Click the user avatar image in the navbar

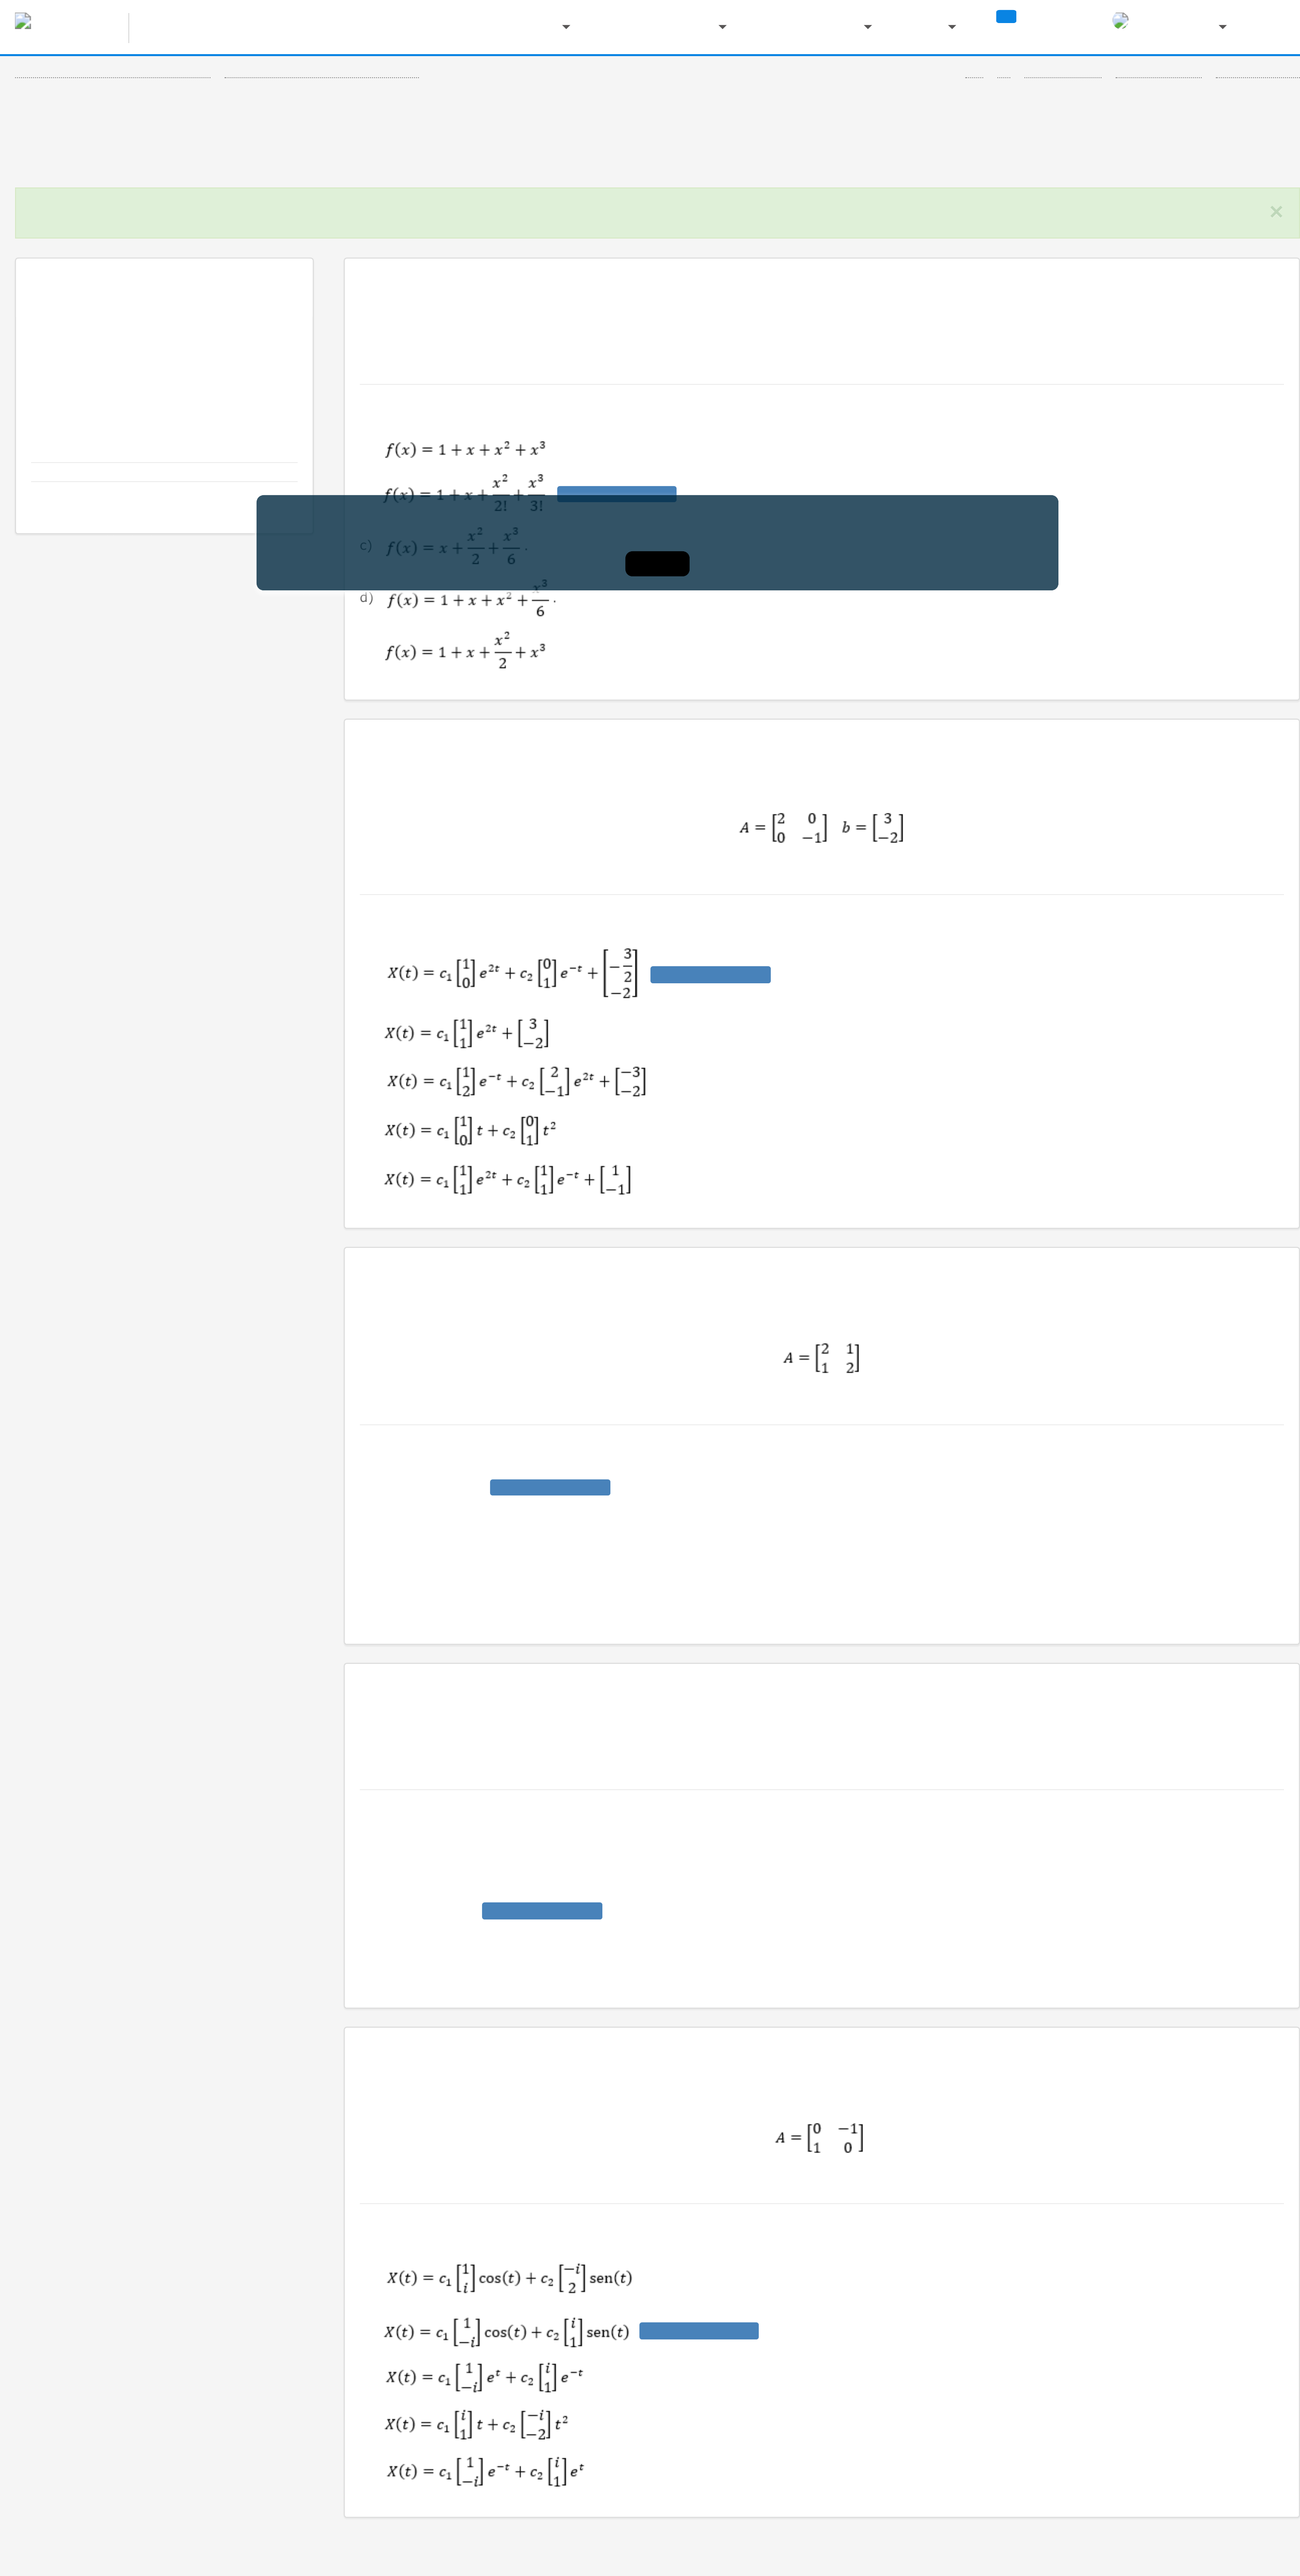[x=1120, y=21]
